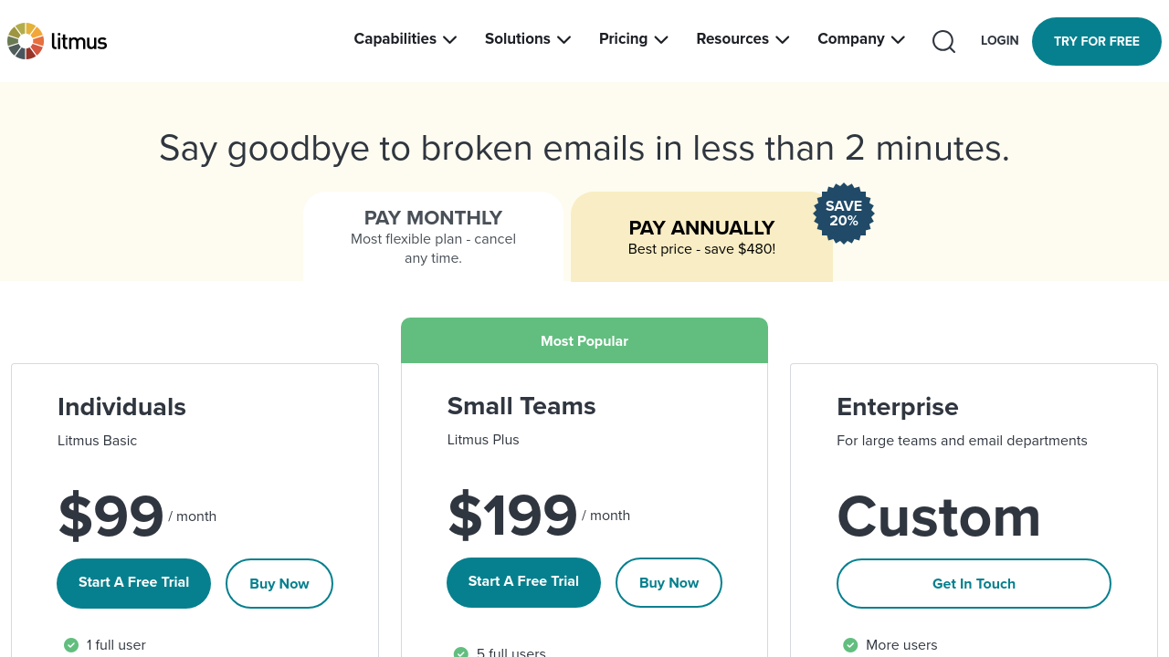Viewport: 1169px width, 657px height.
Task: Open the Resources navigation menu
Action: 742,39
